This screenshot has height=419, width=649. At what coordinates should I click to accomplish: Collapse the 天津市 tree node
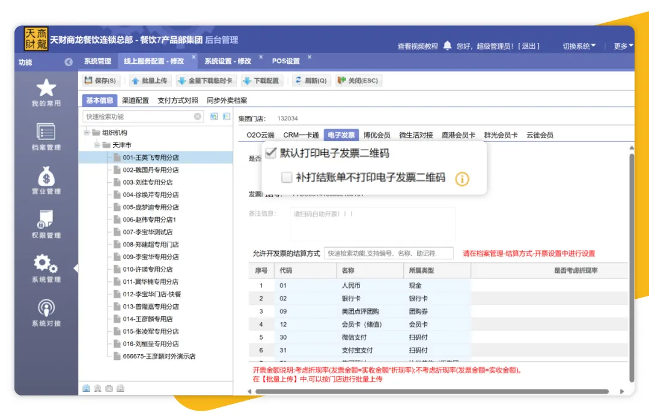point(97,145)
